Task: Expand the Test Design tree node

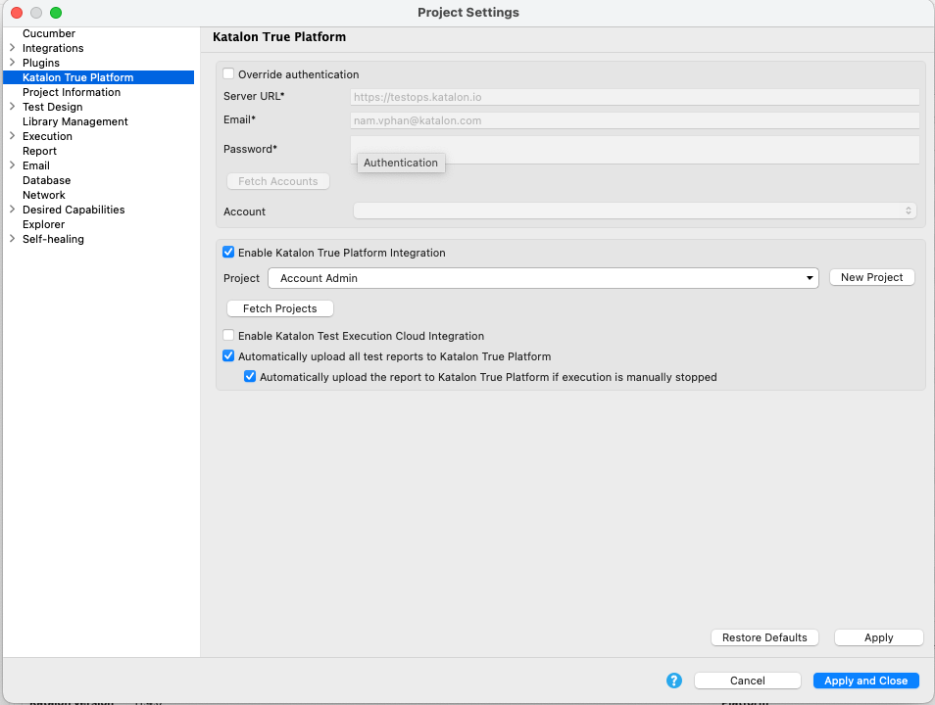Action: click(12, 107)
